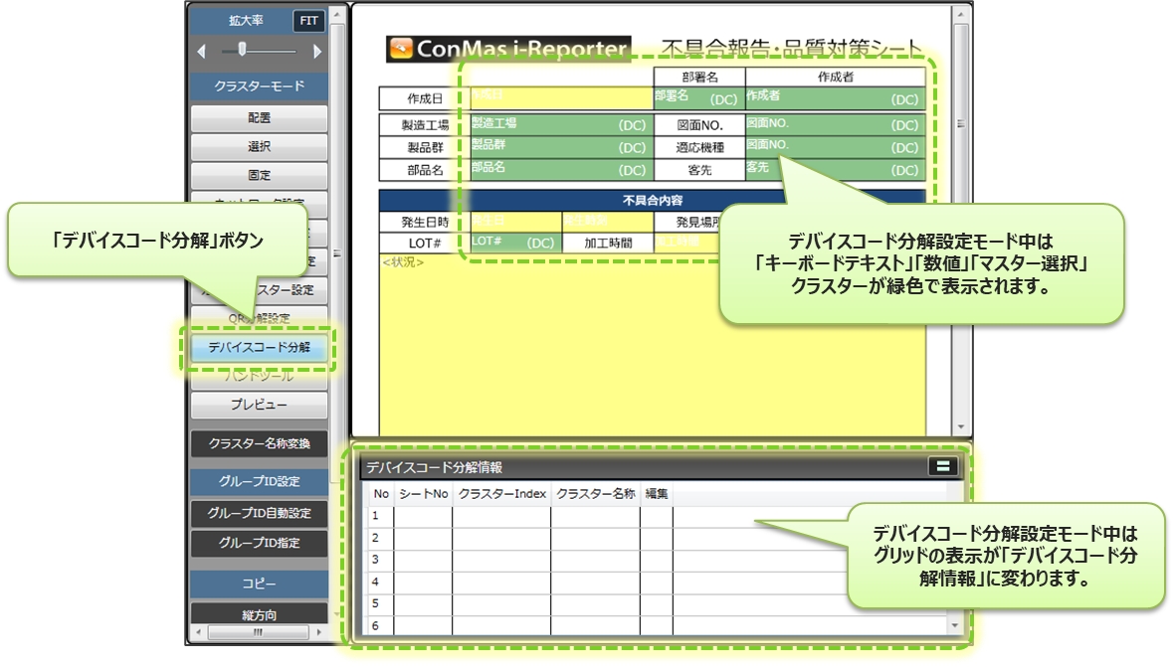
Task: Select grid row number 3
Action: [376, 560]
